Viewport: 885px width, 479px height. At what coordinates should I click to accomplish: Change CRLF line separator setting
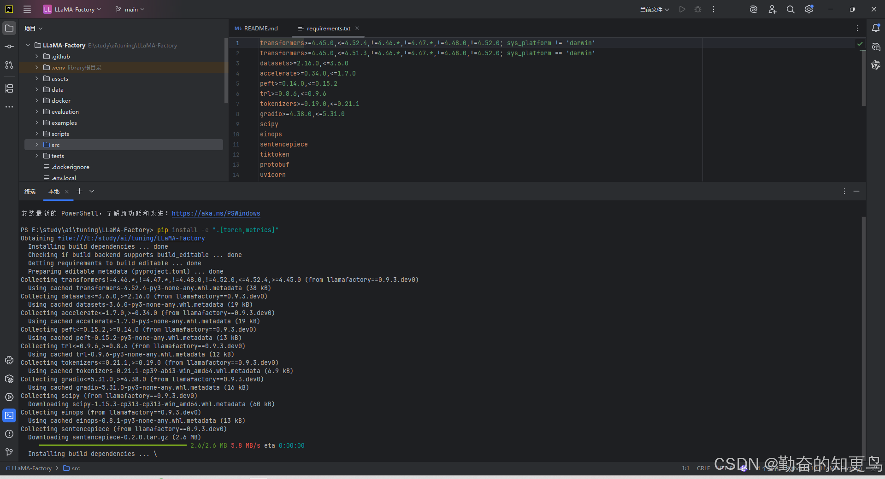tap(703, 468)
